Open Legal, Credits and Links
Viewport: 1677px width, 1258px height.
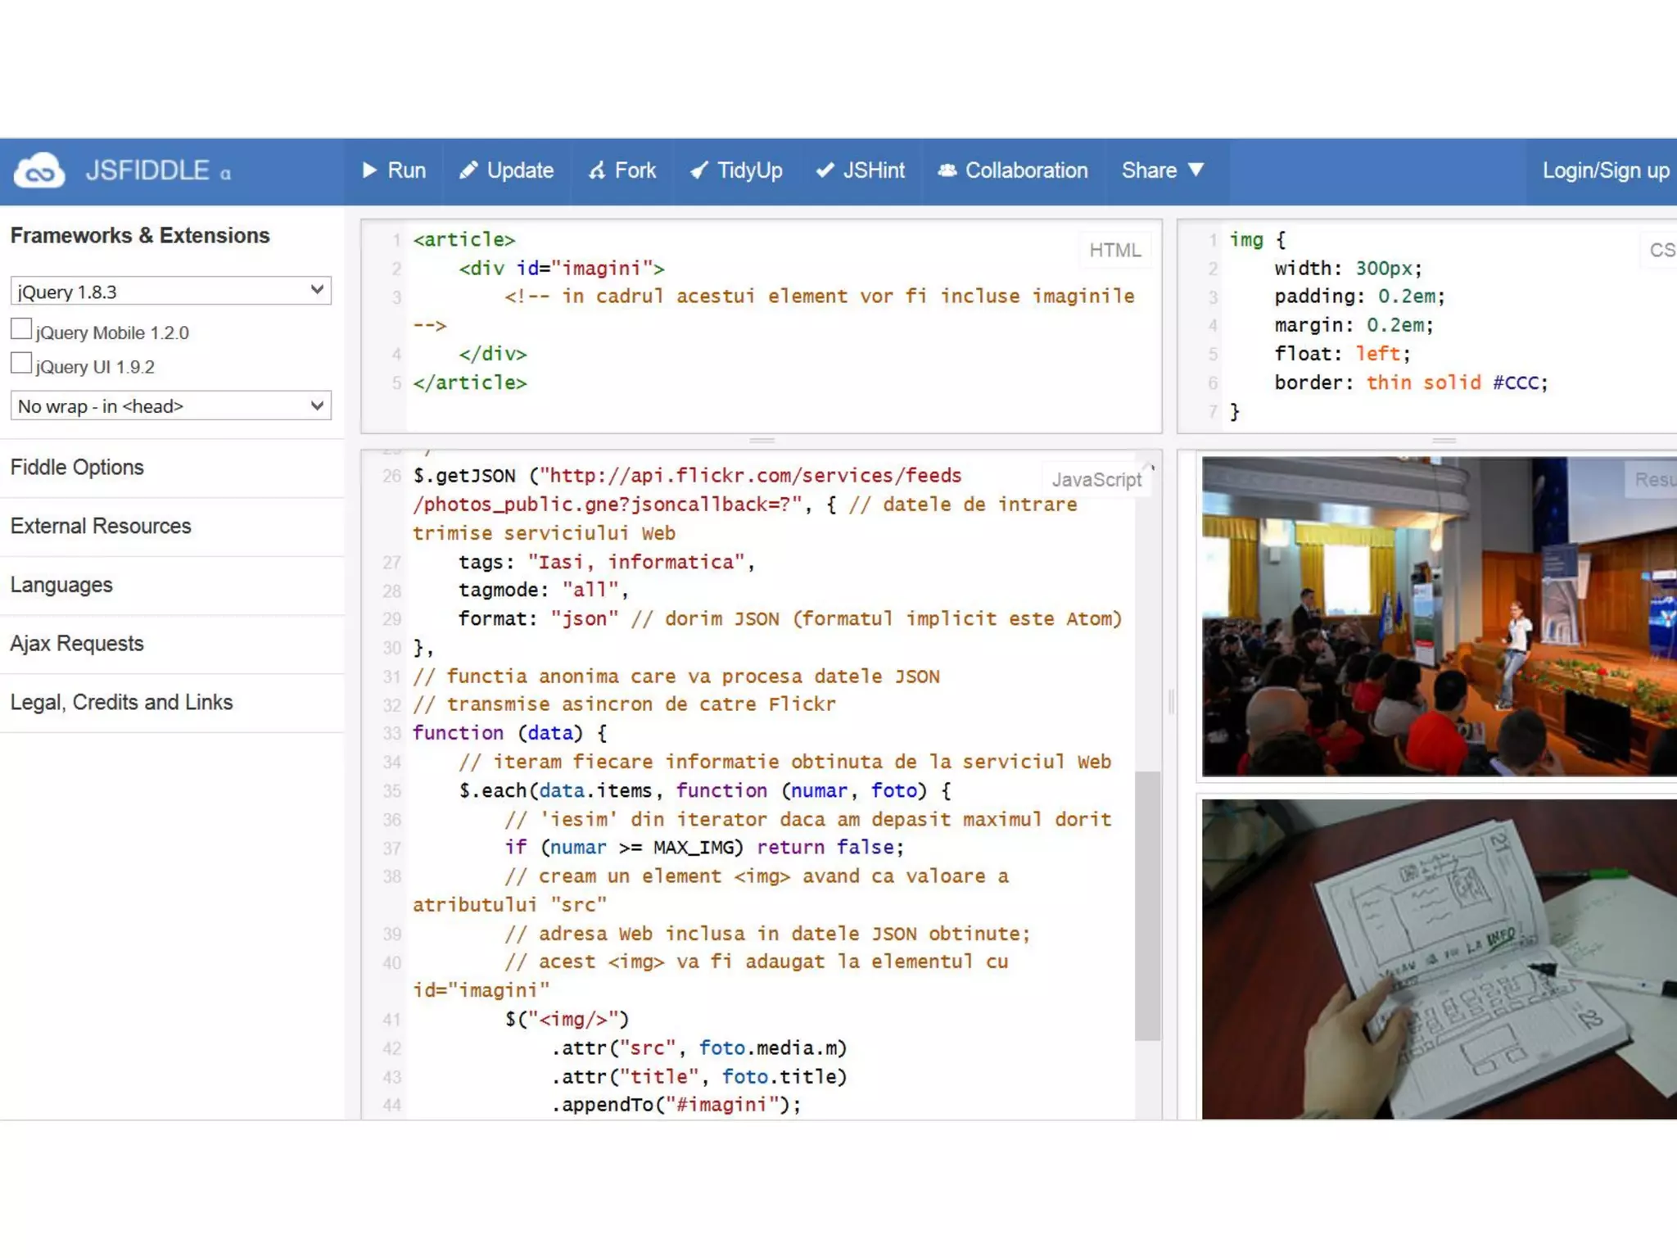click(121, 703)
